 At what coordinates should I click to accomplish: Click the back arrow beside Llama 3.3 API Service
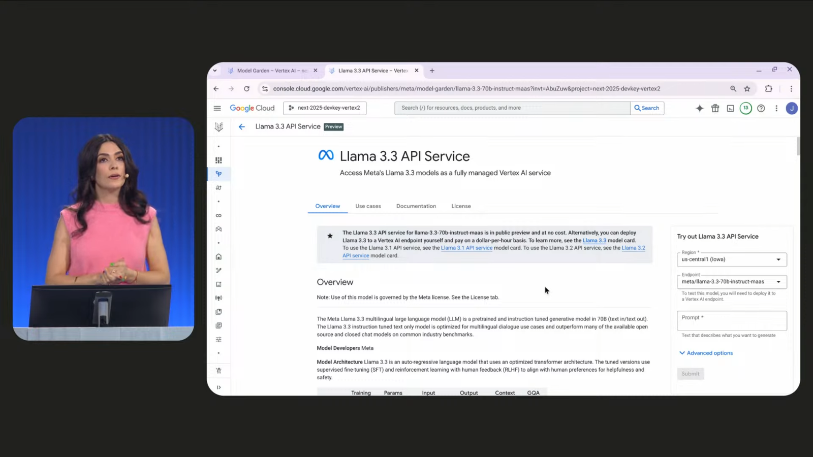point(242,127)
